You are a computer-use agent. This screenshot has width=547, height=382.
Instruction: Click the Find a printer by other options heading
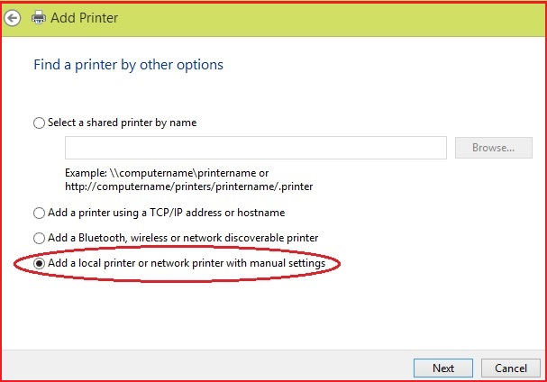[x=128, y=65]
